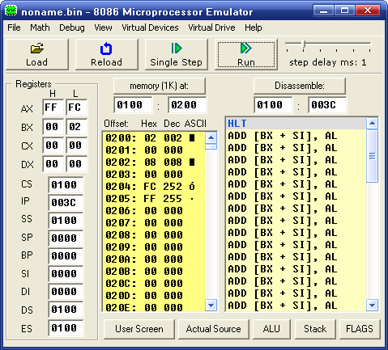This screenshot has width=388, height=350.
Task: Click the BX low byte field 02
Action: point(77,127)
